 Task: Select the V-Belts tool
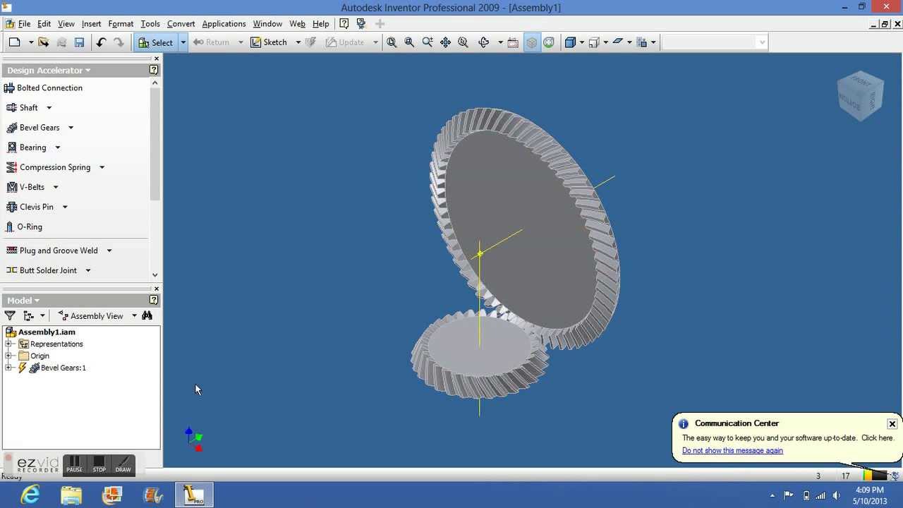pyautogui.click(x=25, y=187)
